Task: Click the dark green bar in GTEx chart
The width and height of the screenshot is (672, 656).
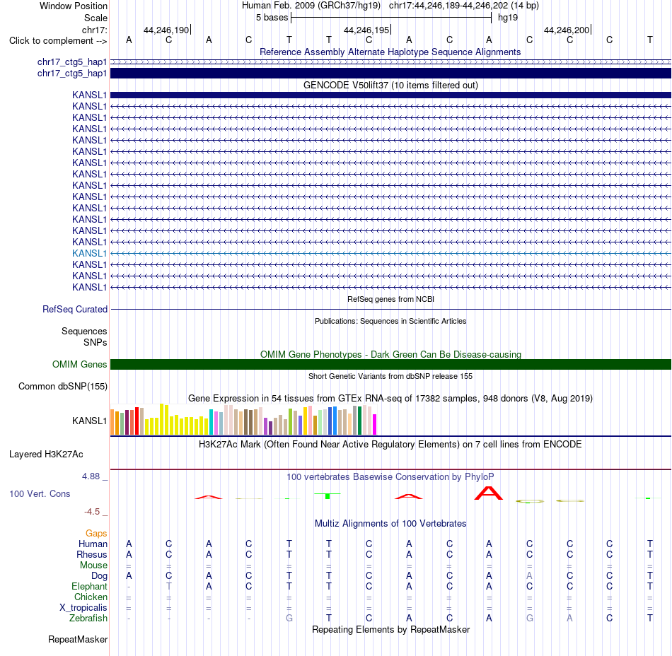Action: coord(359,421)
